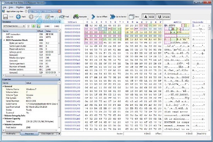The width and height of the screenshot is (213, 142).
Task: Select the Total Size property row
Action: (x=30, y=121)
